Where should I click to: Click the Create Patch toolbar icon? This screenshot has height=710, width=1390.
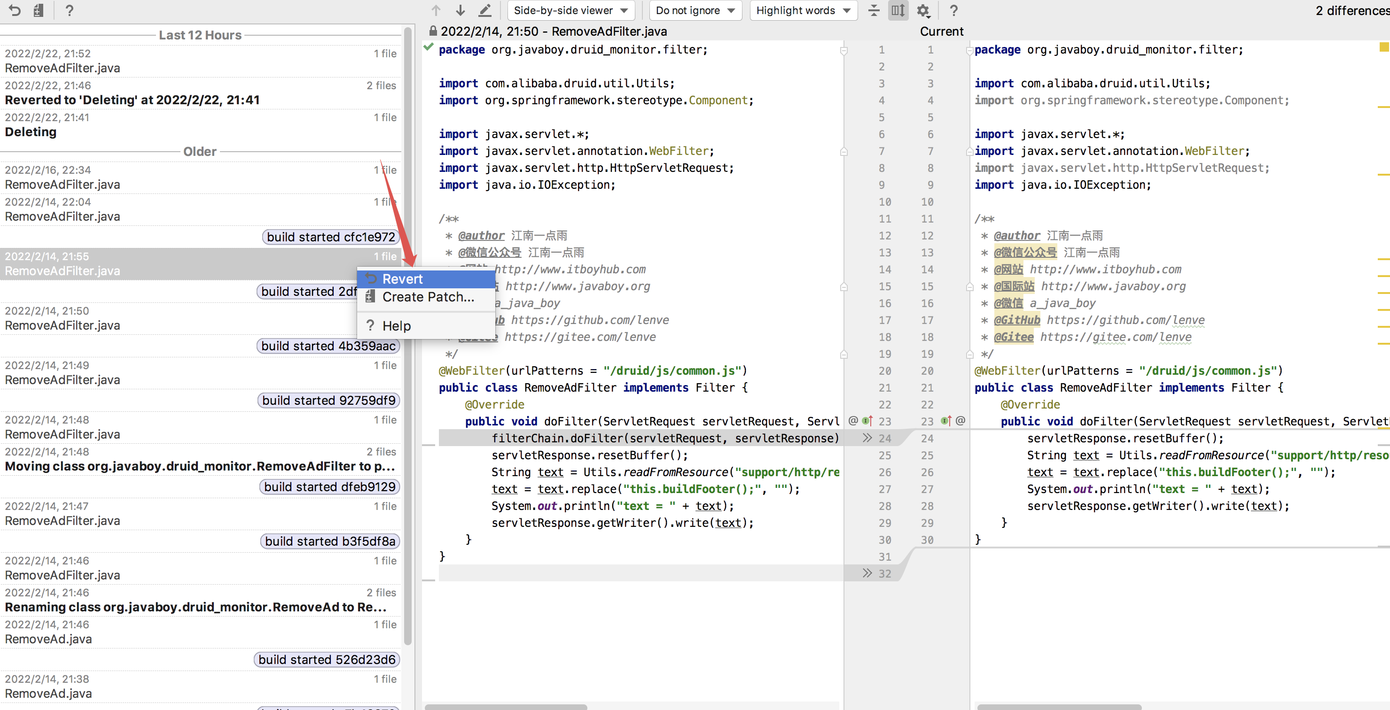coord(39,10)
